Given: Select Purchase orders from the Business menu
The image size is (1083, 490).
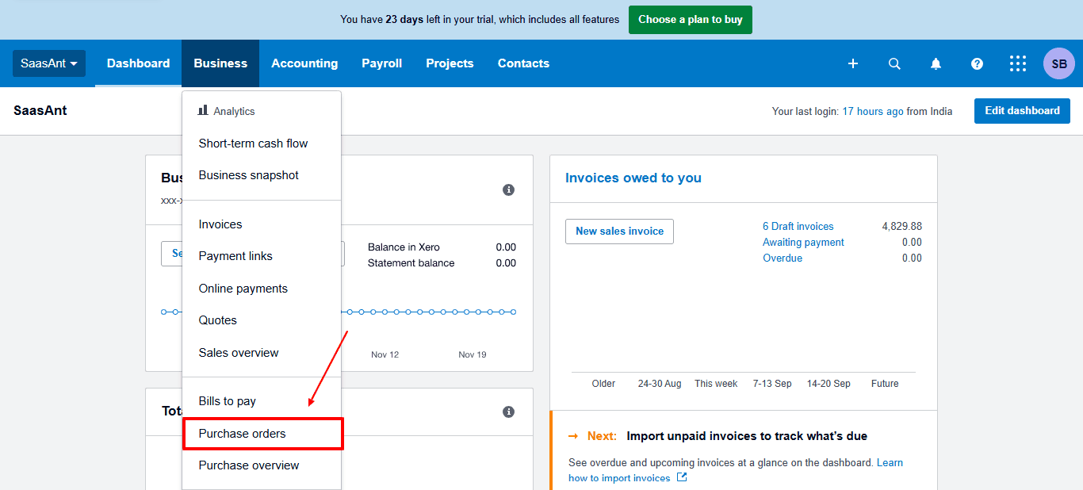Looking at the screenshot, I should click(x=241, y=434).
